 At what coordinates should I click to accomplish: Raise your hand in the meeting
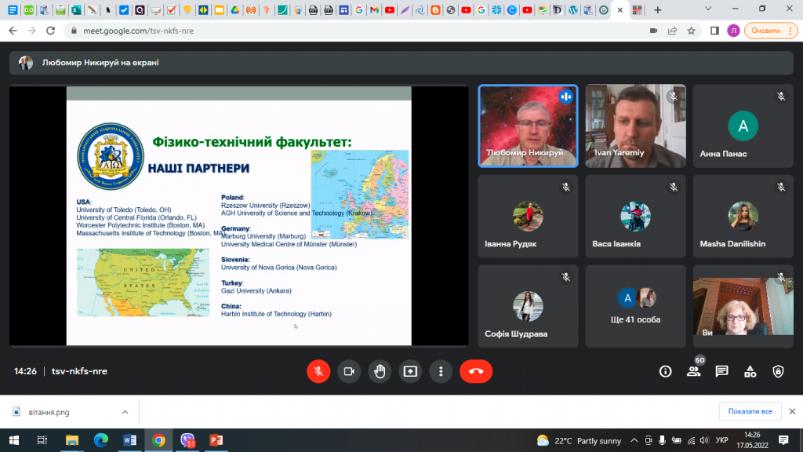380,371
